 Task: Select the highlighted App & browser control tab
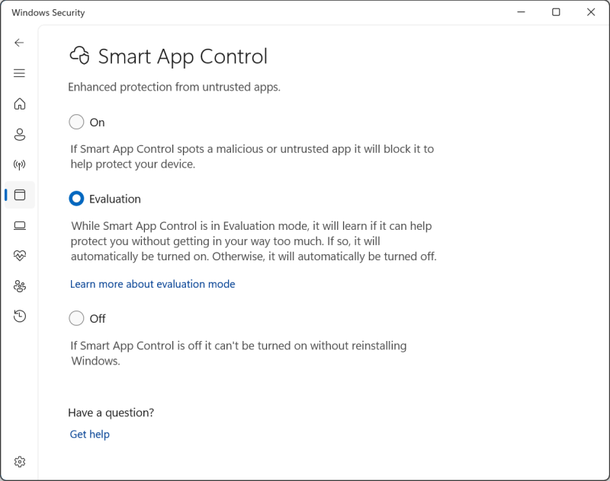[x=19, y=195]
